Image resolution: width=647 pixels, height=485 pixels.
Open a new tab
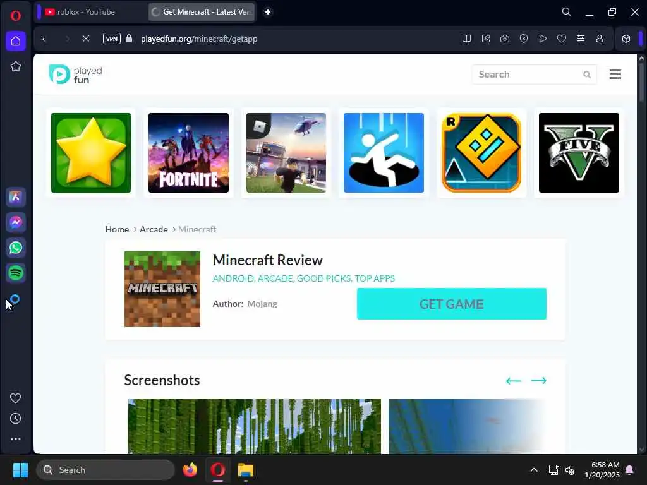point(268,12)
